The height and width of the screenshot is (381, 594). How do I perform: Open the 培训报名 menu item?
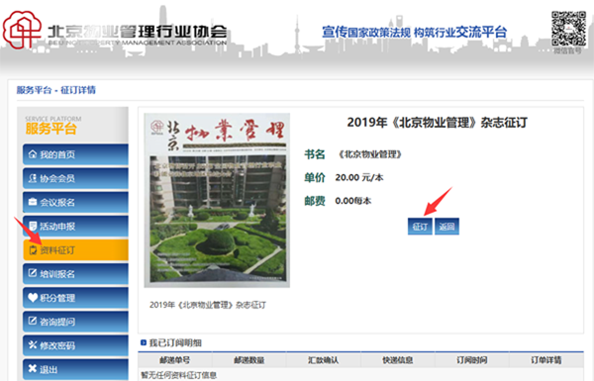pyautogui.click(x=75, y=274)
